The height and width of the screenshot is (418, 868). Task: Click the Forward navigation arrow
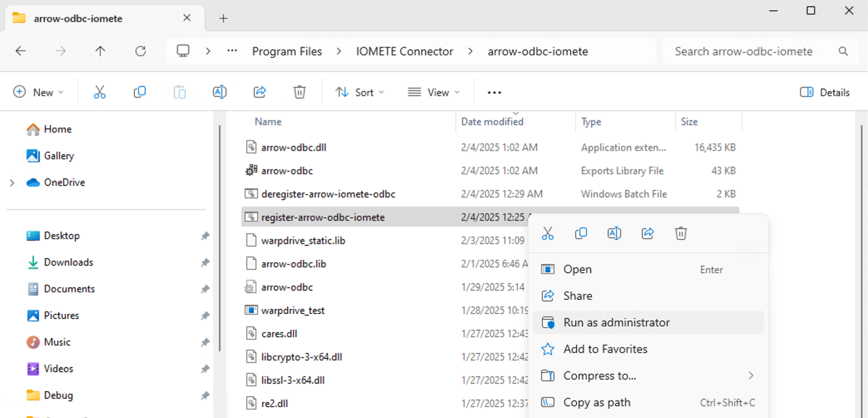coord(60,51)
